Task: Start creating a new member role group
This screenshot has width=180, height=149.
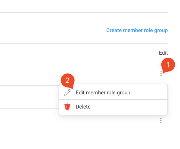Action: click(137, 30)
